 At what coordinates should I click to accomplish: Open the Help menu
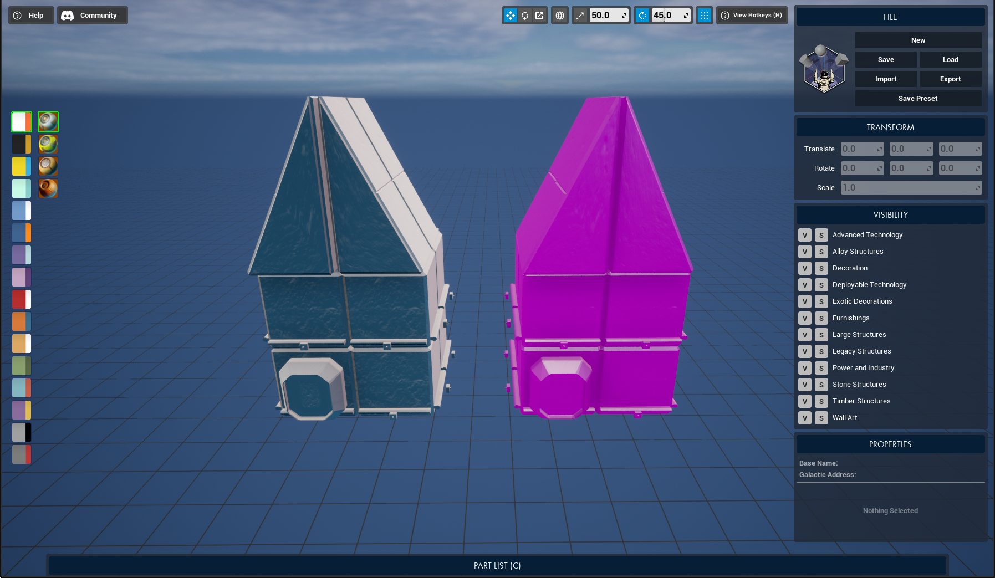pos(31,16)
